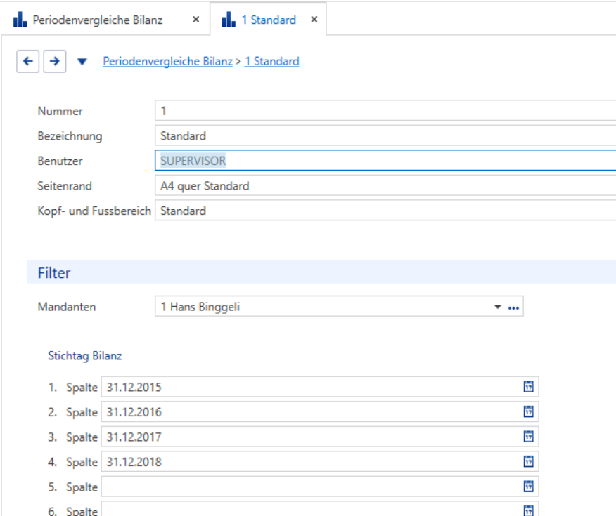Open calendar picker for 5. Spalte
616x516 pixels.
point(528,487)
